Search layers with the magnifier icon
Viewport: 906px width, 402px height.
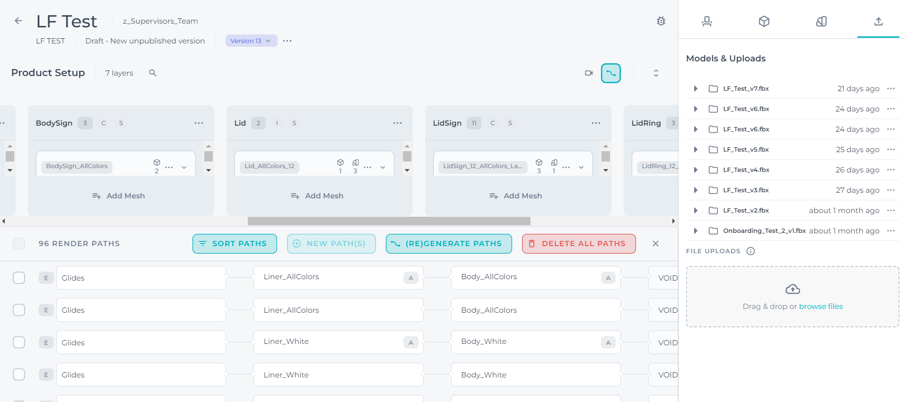tap(153, 73)
